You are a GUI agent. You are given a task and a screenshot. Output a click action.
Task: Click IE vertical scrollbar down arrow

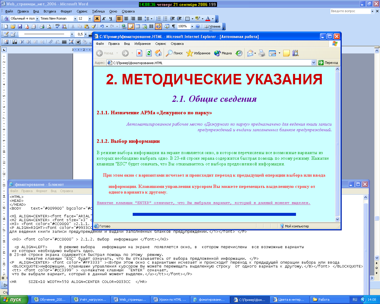pos(337,219)
